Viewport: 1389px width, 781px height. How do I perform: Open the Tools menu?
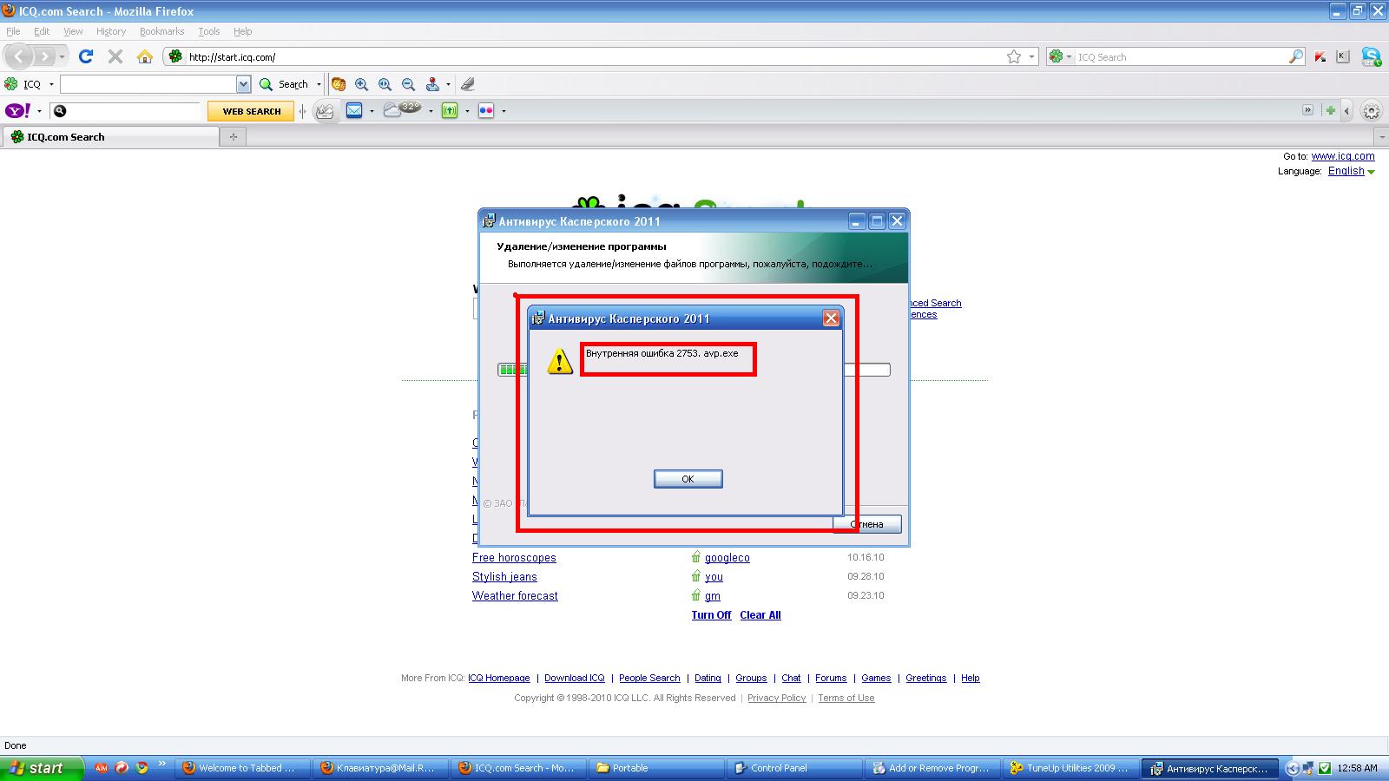pos(209,31)
